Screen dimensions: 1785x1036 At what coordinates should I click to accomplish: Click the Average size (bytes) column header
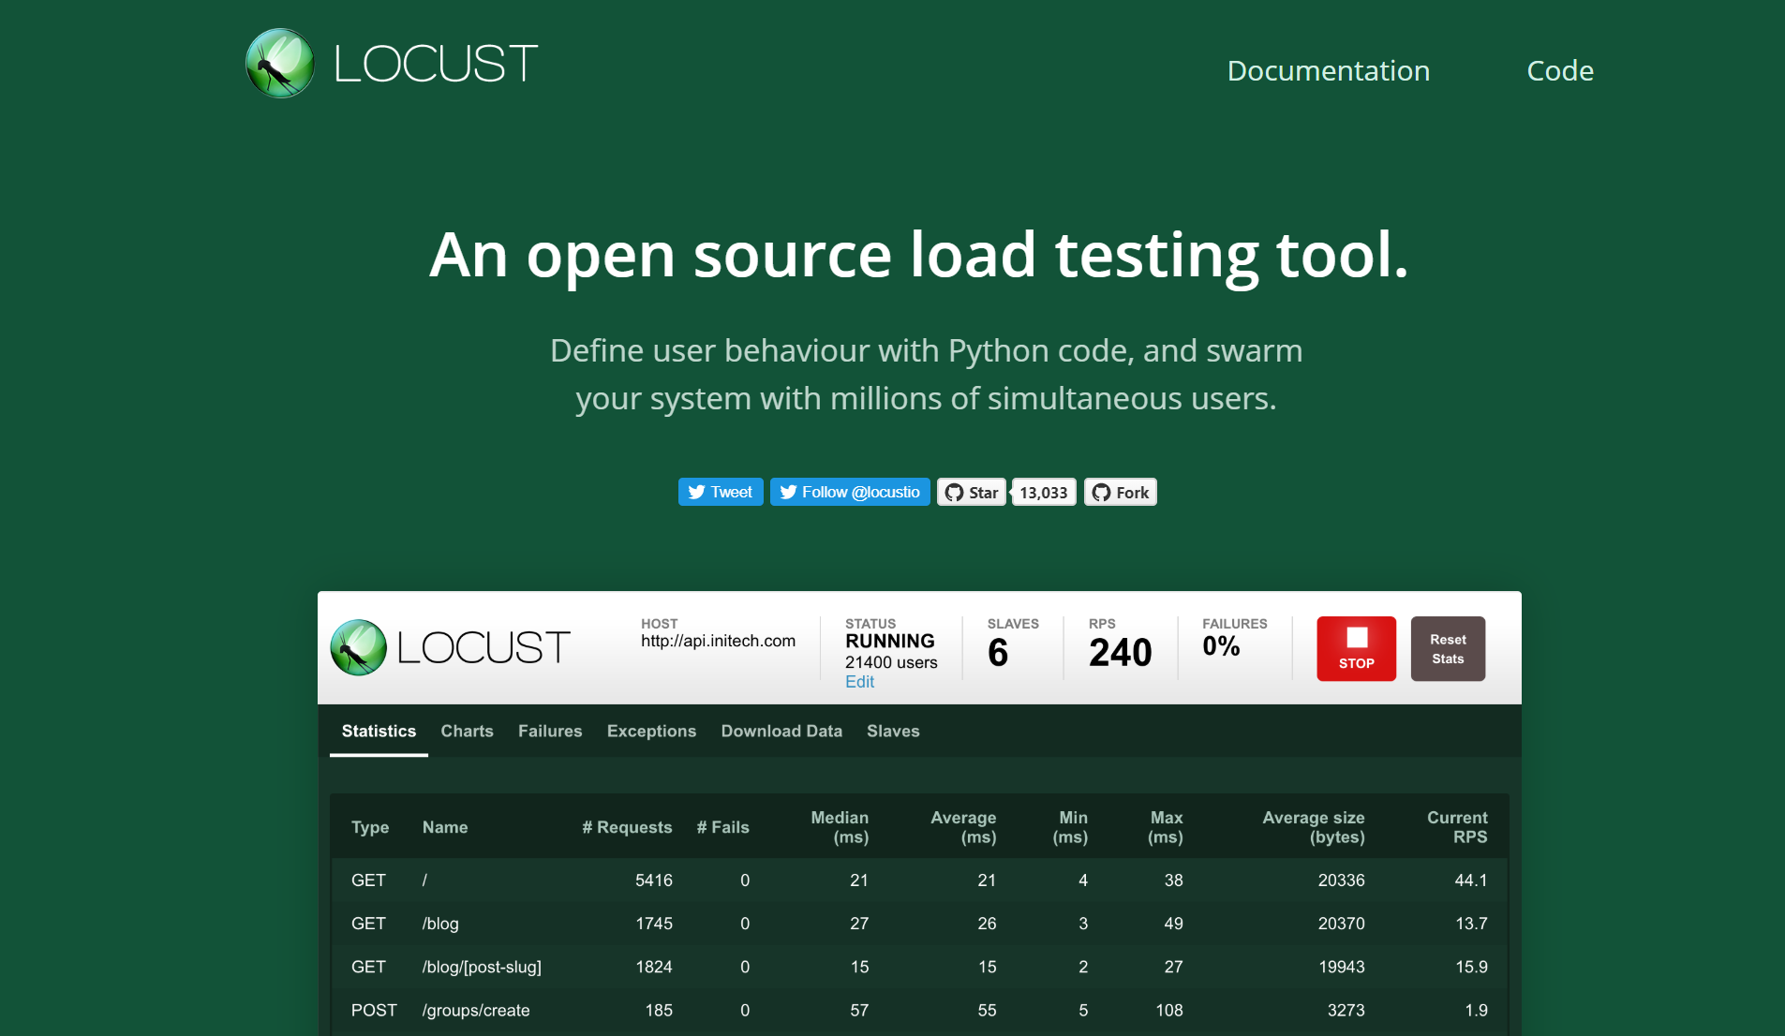(1314, 827)
